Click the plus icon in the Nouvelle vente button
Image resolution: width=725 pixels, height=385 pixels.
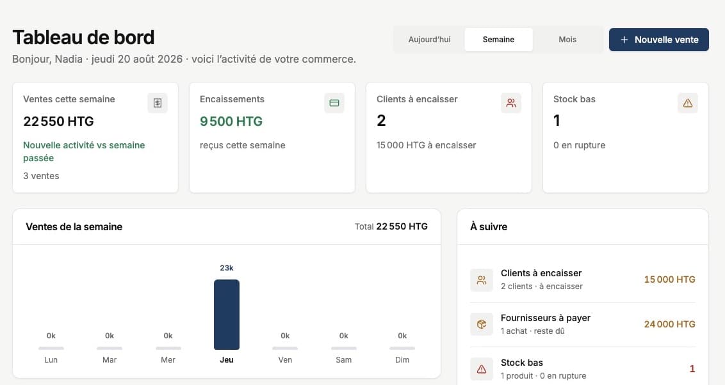(x=624, y=40)
